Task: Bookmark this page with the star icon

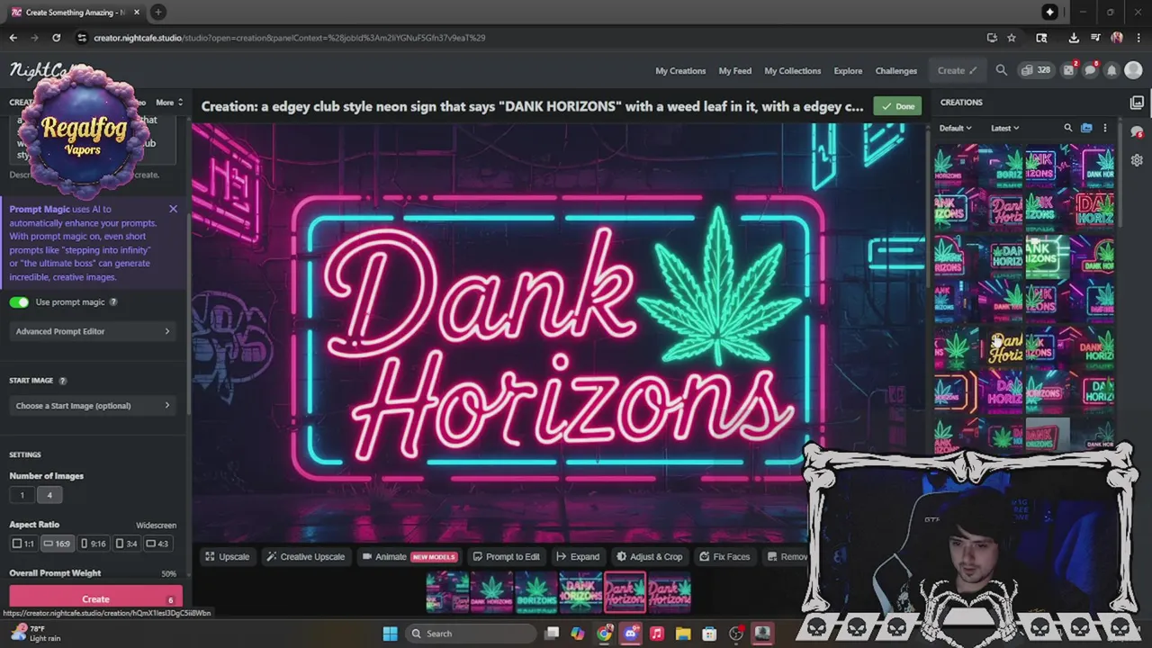Action: (1012, 38)
